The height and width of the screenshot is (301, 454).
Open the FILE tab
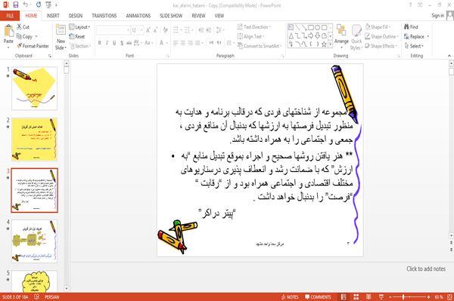tap(10, 16)
